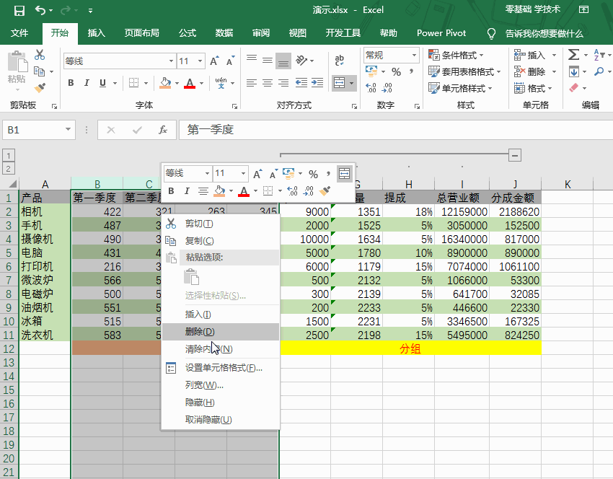Image resolution: width=613 pixels, height=479 pixels.
Task: Toggle Wrap Text button in alignment group
Action: tap(340, 61)
